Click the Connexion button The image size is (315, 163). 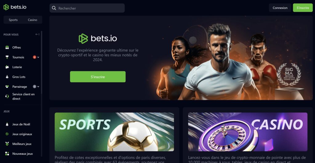coord(280,8)
